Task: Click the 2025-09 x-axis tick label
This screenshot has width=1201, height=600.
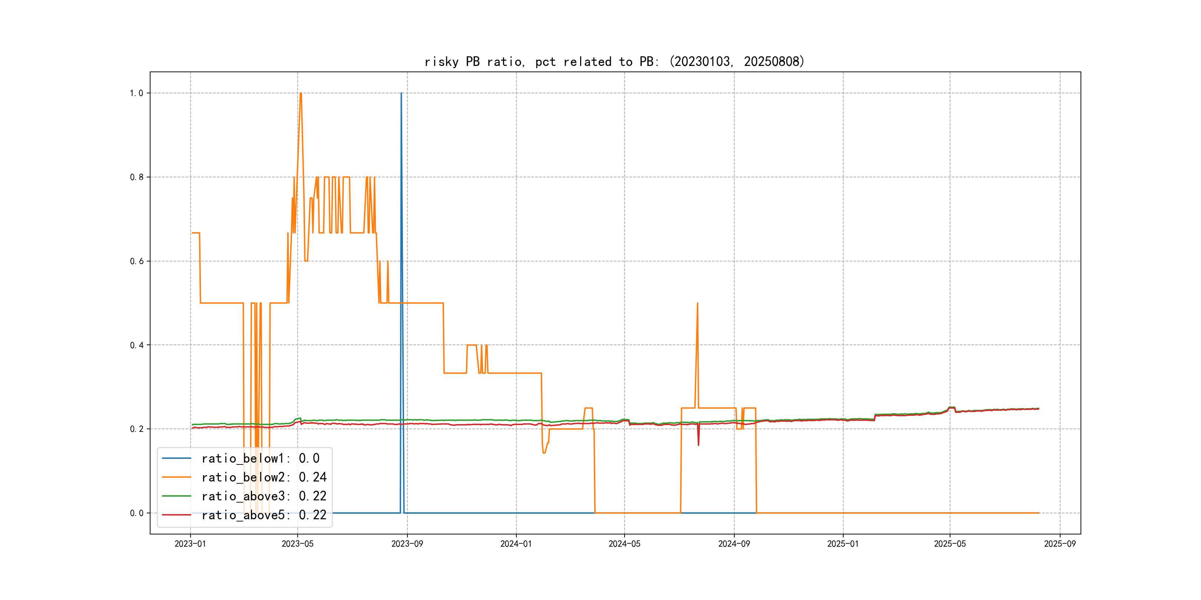Action: [1060, 544]
